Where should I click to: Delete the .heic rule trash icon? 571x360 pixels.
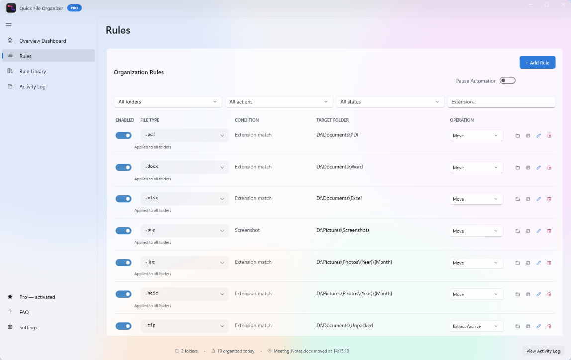coord(549,294)
